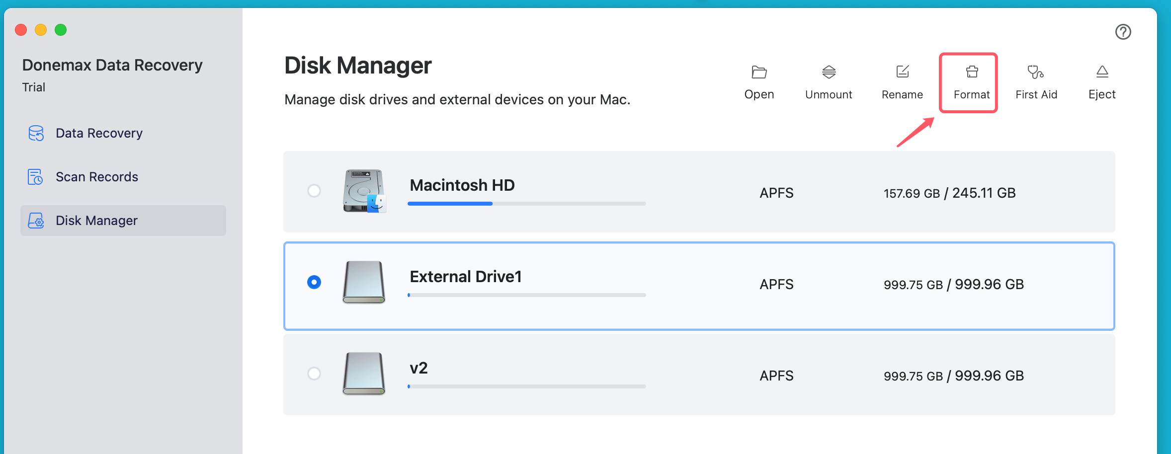Screen dimensions: 1171x454
Task: Open the Scan Records section
Action: tap(96, 176)
